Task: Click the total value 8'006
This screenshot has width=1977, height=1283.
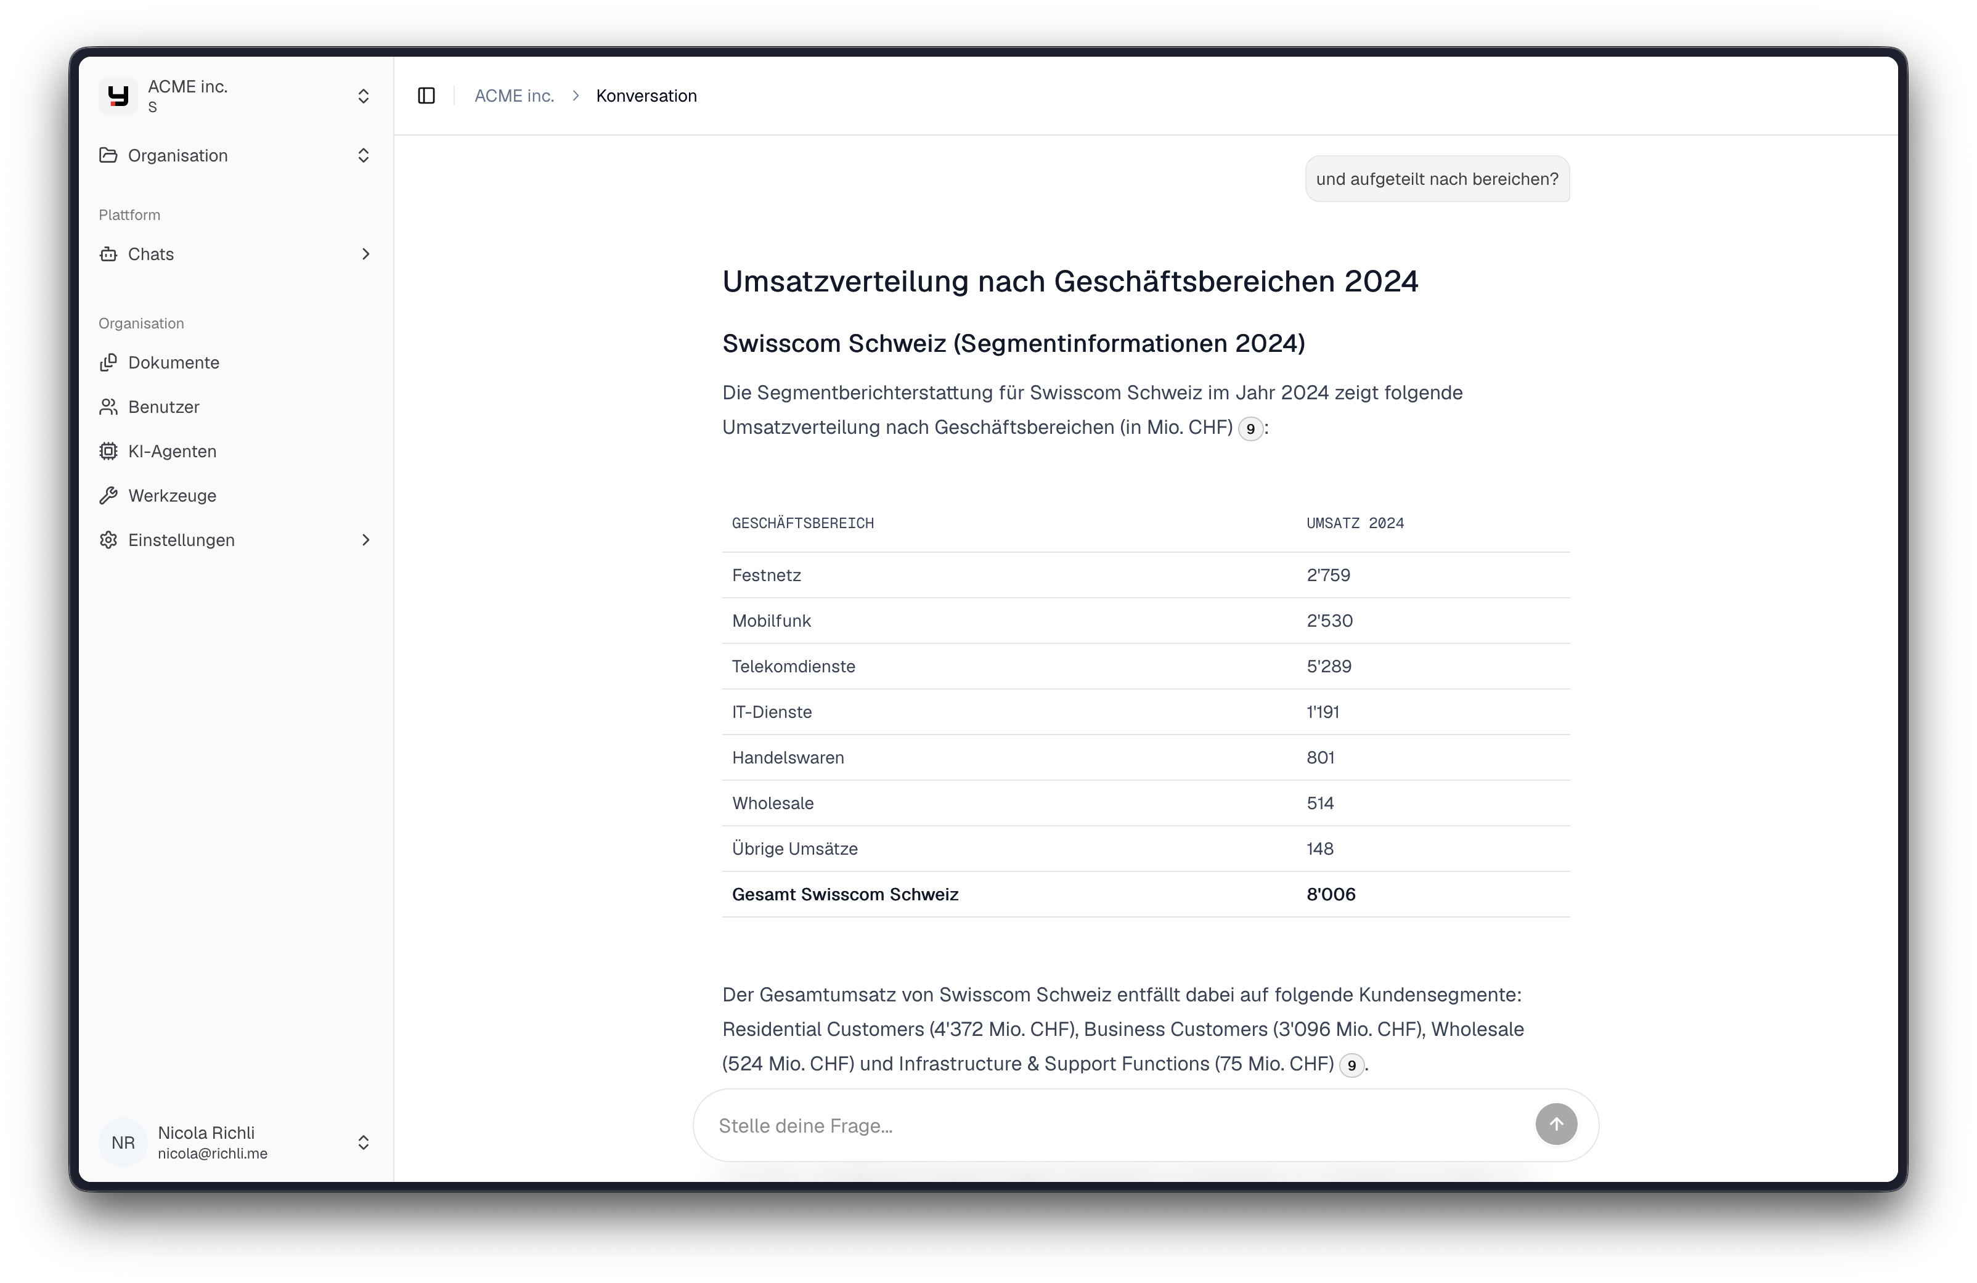Action: point(1331,895)
